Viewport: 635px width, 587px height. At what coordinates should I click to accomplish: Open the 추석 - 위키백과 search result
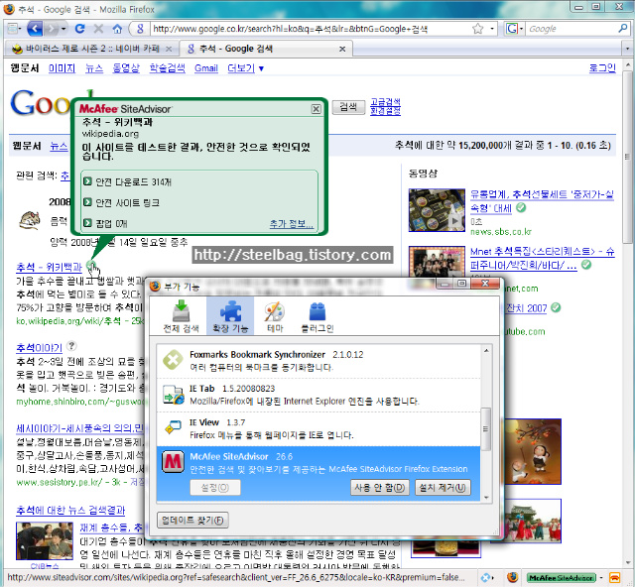[49, 267]
